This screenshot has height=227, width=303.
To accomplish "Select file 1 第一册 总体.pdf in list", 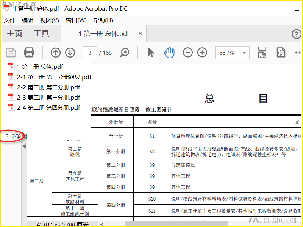I will [35, 67].
